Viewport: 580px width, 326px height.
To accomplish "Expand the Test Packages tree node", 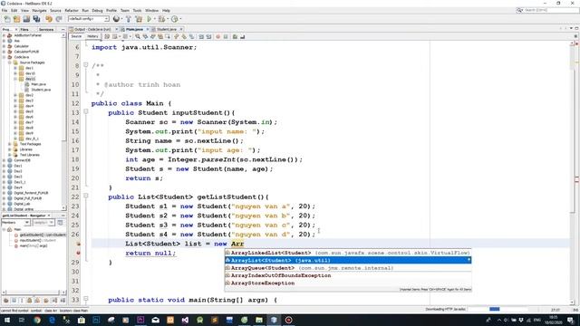I will [x=10, y=144].
